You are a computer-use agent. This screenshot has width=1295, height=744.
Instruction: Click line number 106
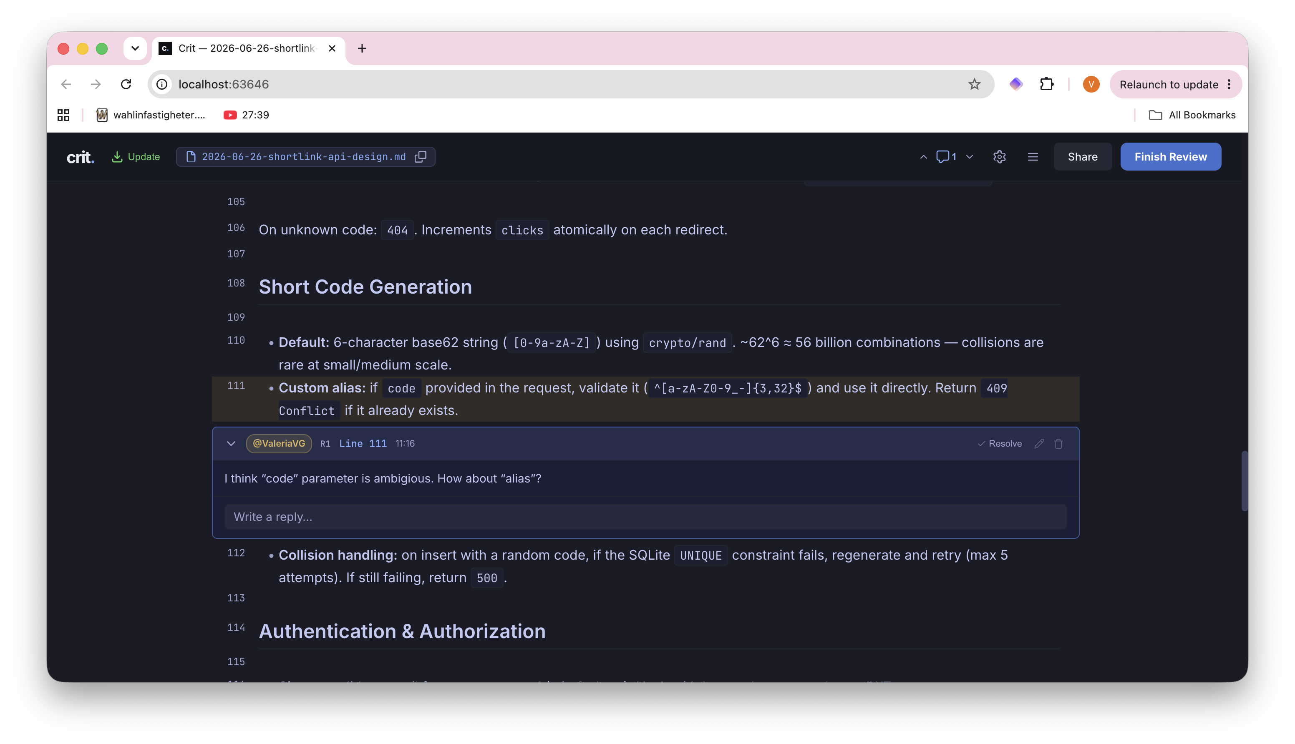tap(236, 227)
